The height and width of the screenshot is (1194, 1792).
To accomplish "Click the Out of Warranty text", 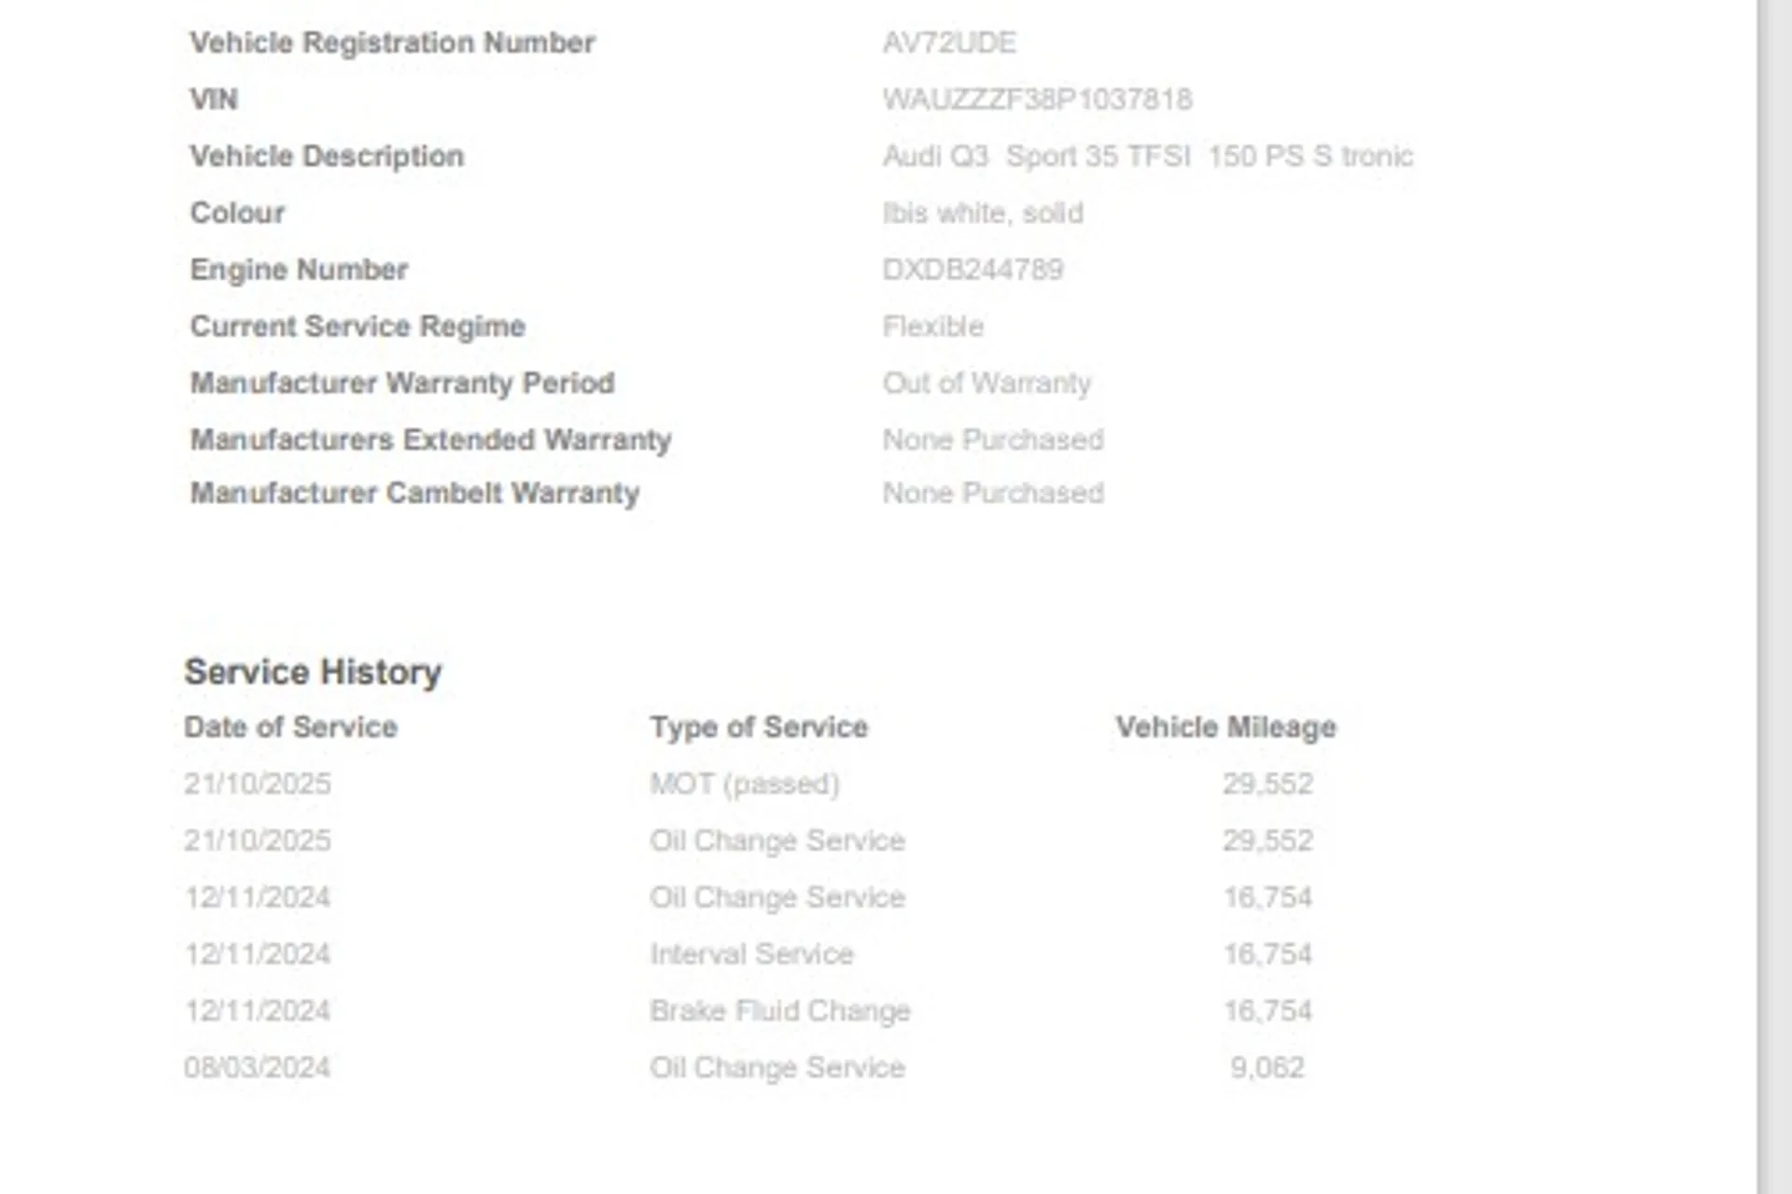I will tap(987, 383).
